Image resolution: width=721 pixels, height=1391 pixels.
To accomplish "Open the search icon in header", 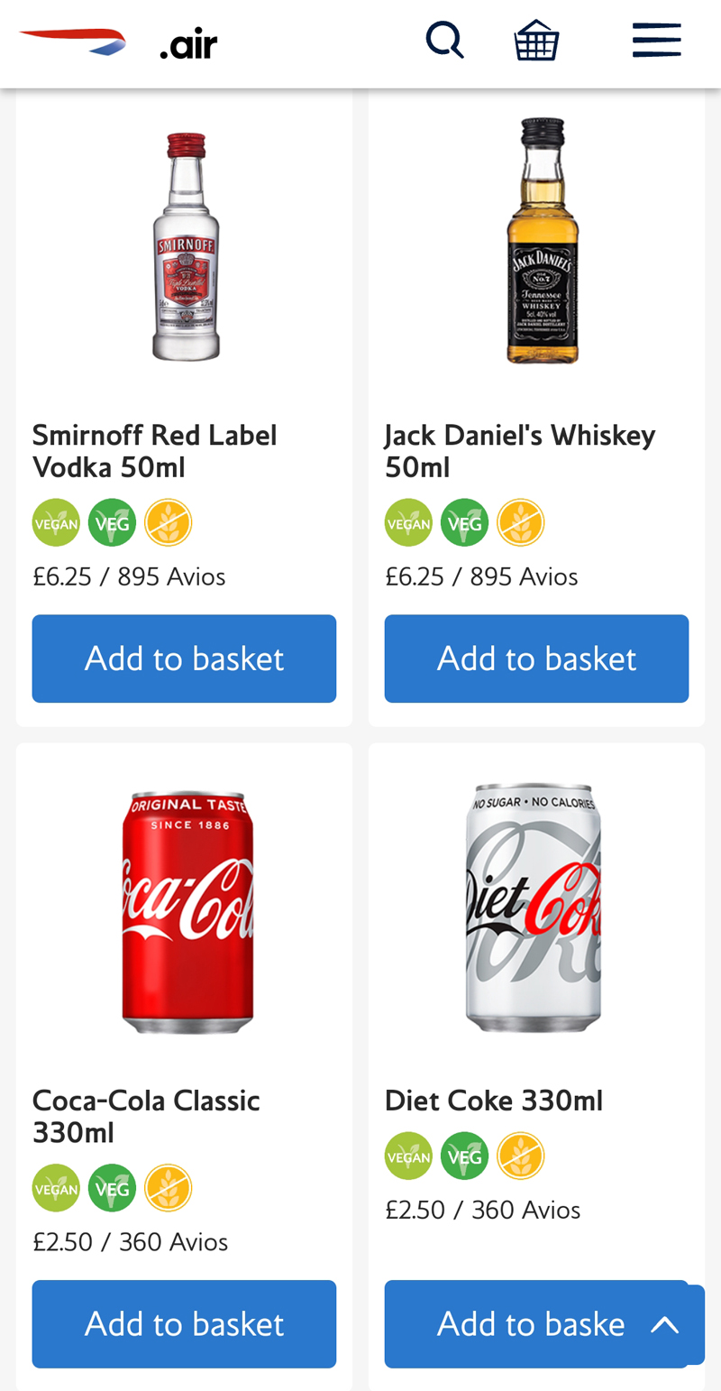I will coord(444,41).
